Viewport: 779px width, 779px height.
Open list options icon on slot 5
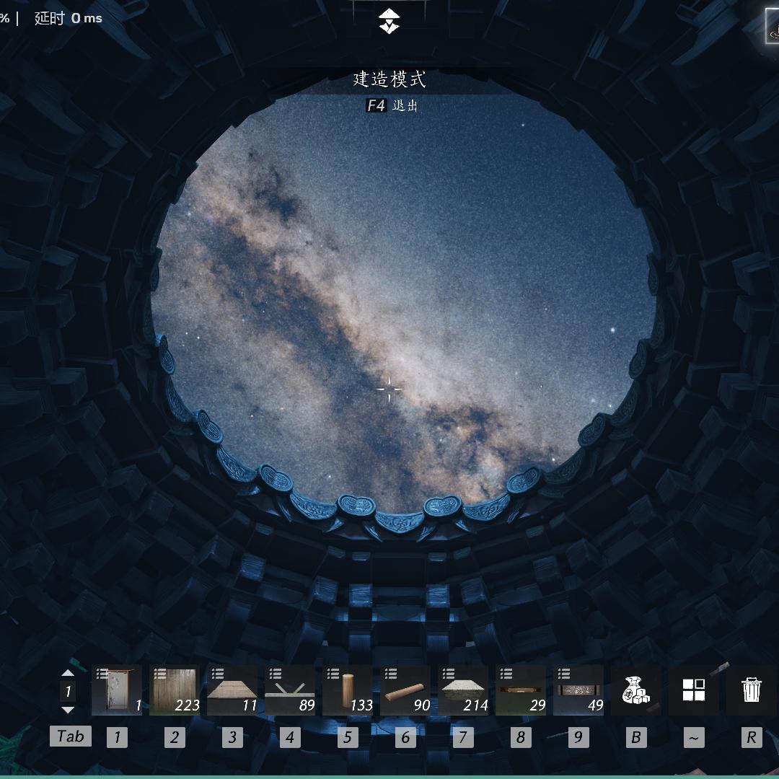333,674
